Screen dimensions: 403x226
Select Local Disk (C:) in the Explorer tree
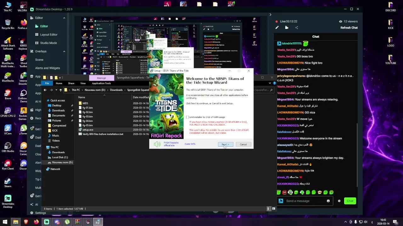click(x=60, y=157)
